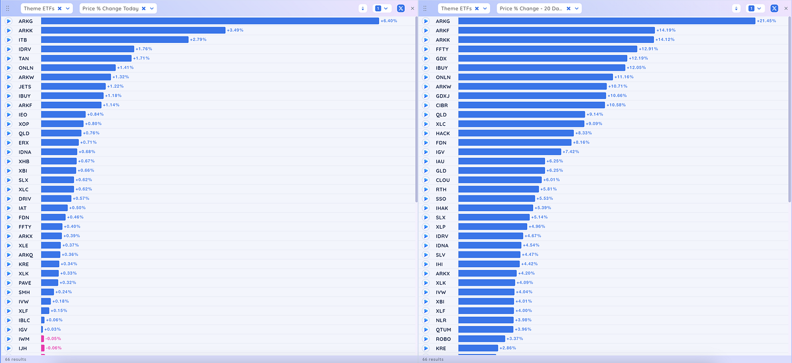Screen dimensions: 792x363
Task: Click the play icon beside GDX row
Action: (426, 58)
